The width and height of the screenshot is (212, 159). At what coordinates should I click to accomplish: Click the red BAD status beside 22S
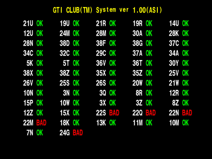coord(114,113)
